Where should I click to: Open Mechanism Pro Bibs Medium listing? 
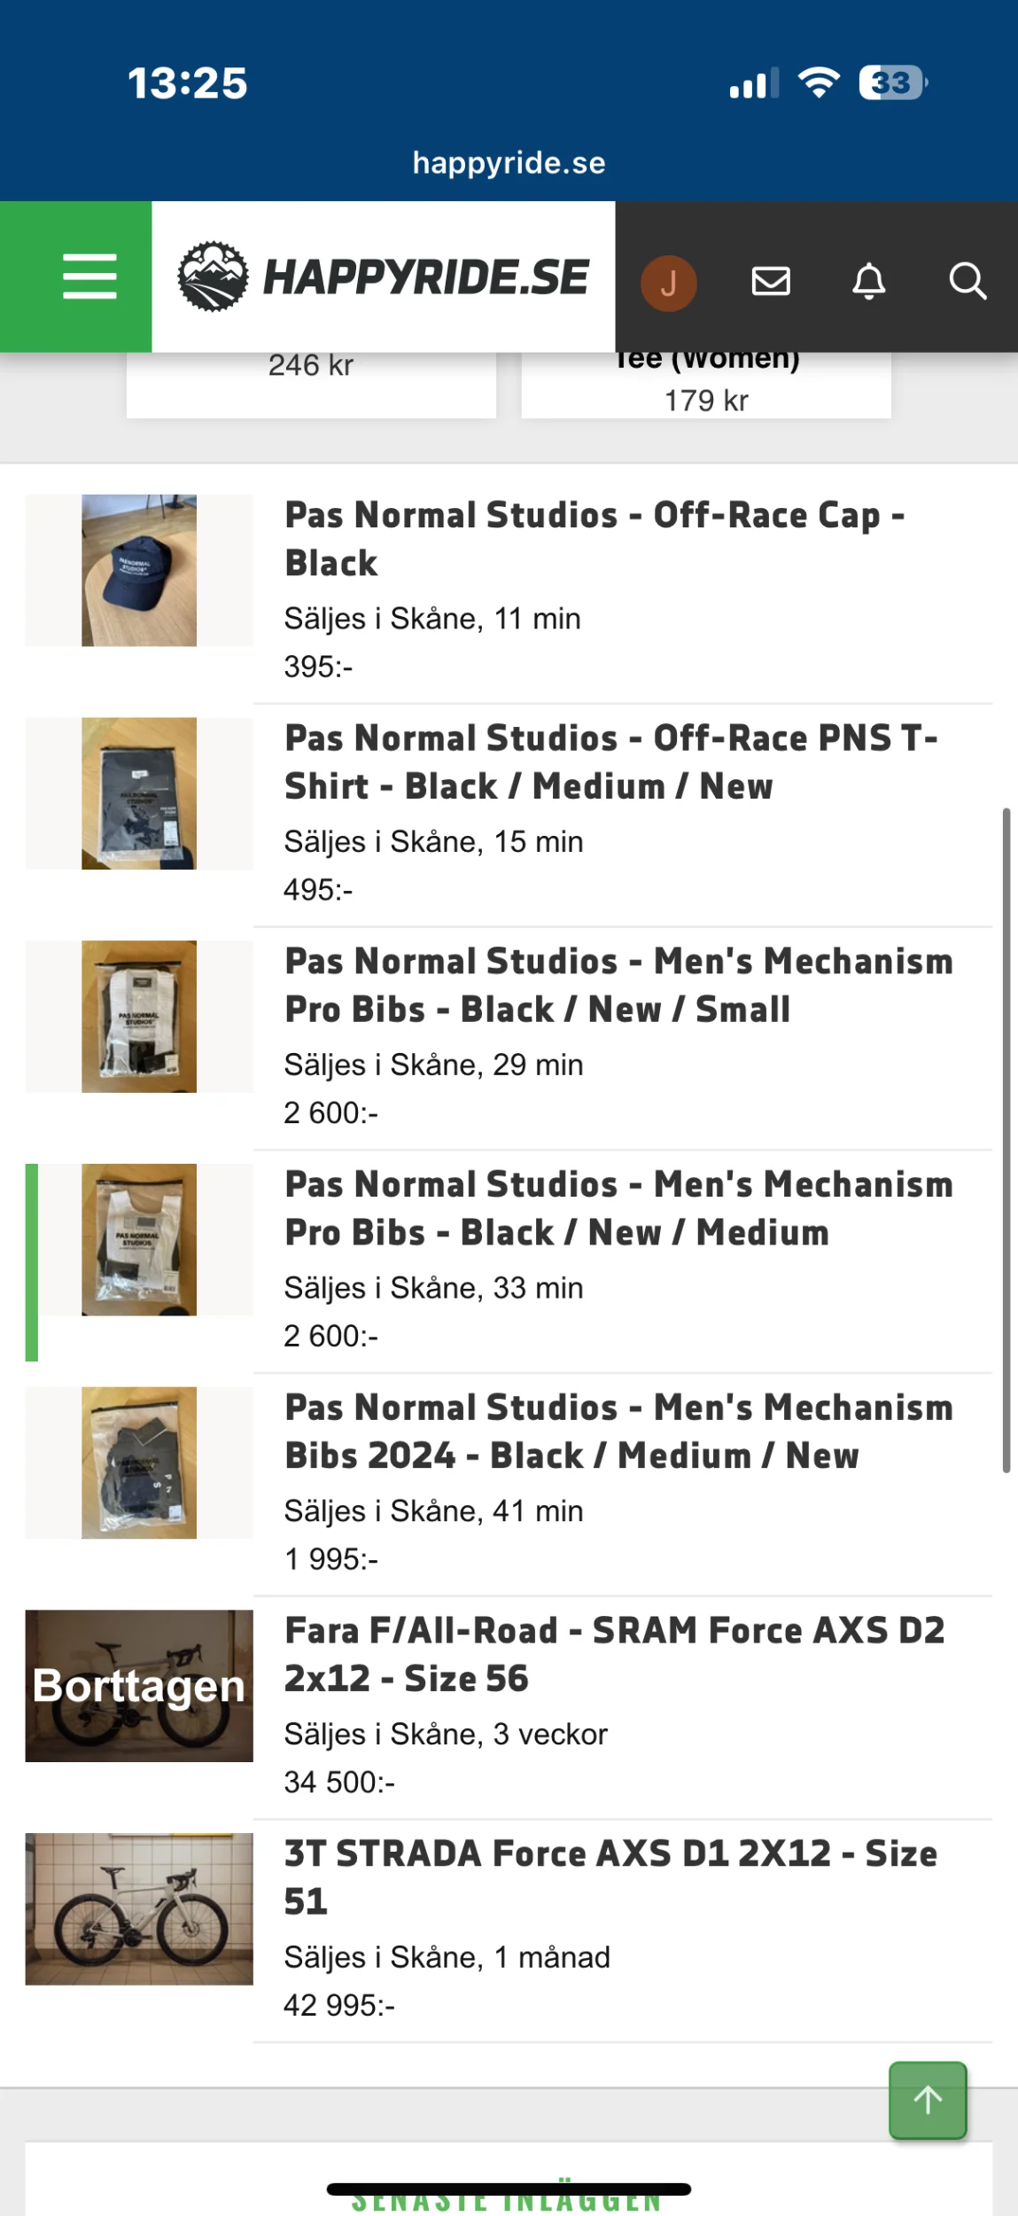point(618,1208)
